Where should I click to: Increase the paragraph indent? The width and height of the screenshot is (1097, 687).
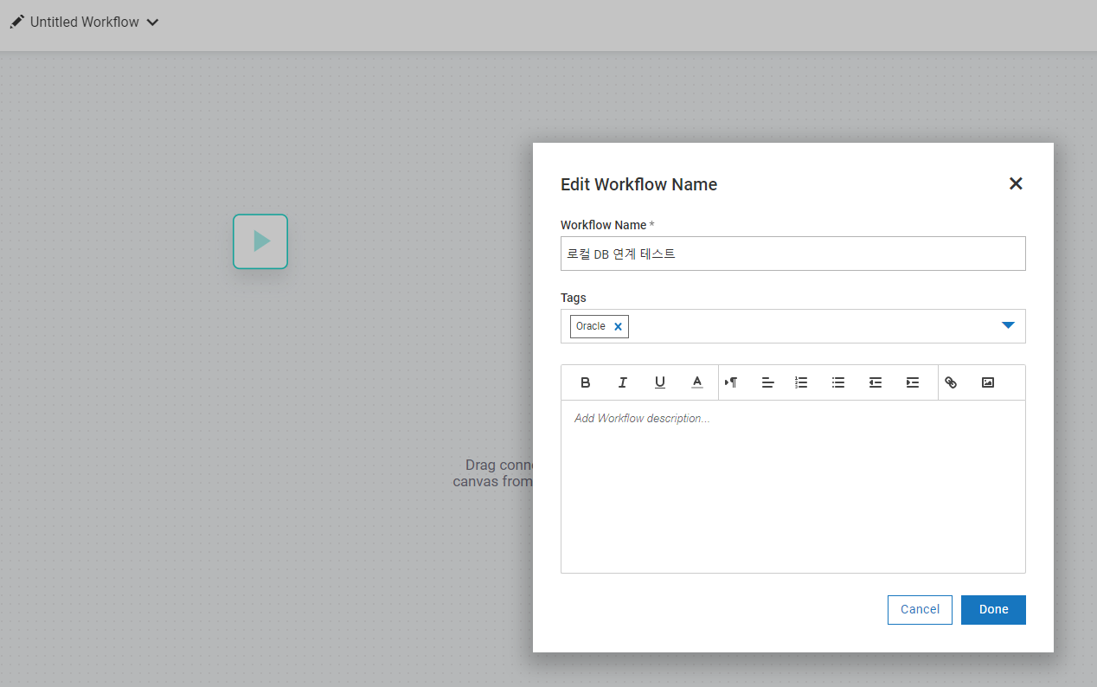[913, 382]
